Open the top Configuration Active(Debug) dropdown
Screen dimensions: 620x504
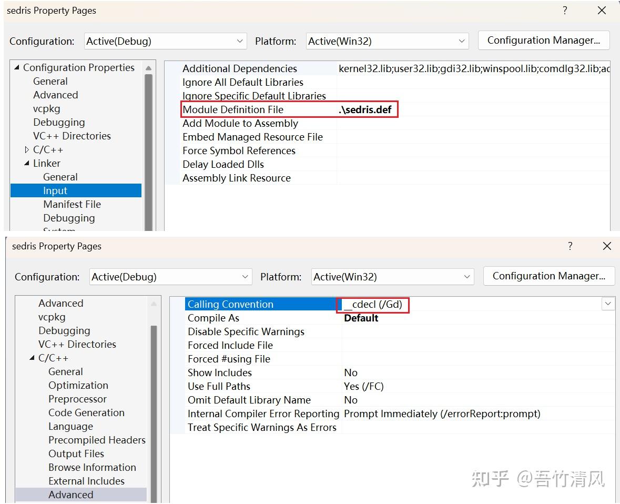click(165, 41)
